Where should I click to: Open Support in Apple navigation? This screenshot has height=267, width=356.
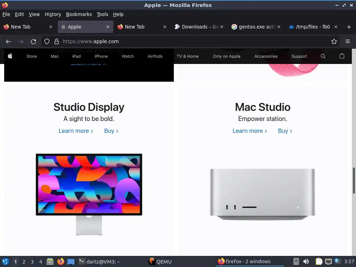[x=299, y=56]
